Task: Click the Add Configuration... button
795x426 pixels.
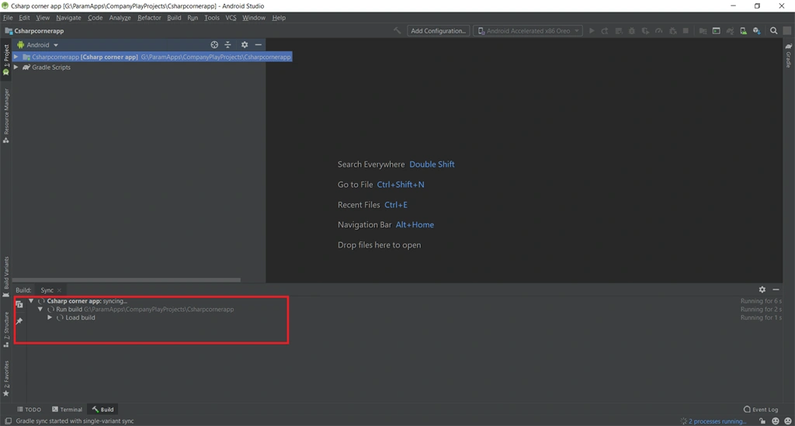Action: (x=438, y=31)
